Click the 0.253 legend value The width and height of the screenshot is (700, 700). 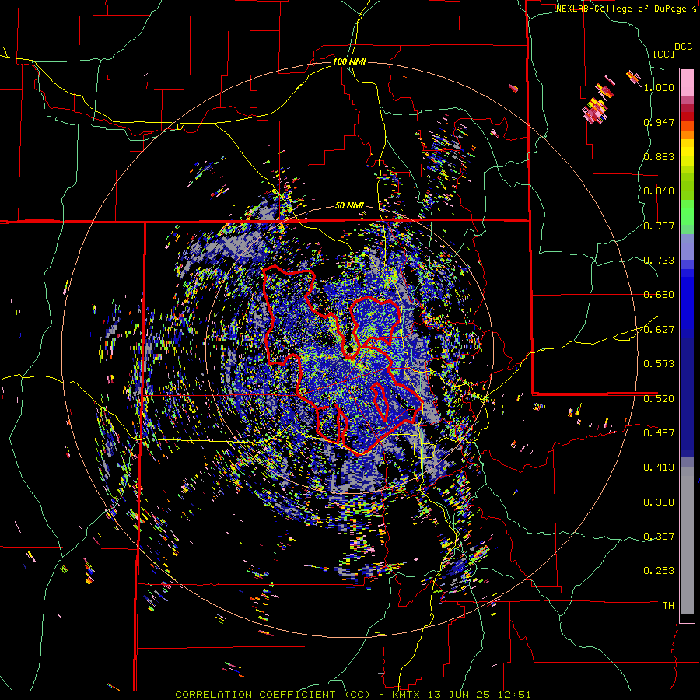click(x=659, y=571)
